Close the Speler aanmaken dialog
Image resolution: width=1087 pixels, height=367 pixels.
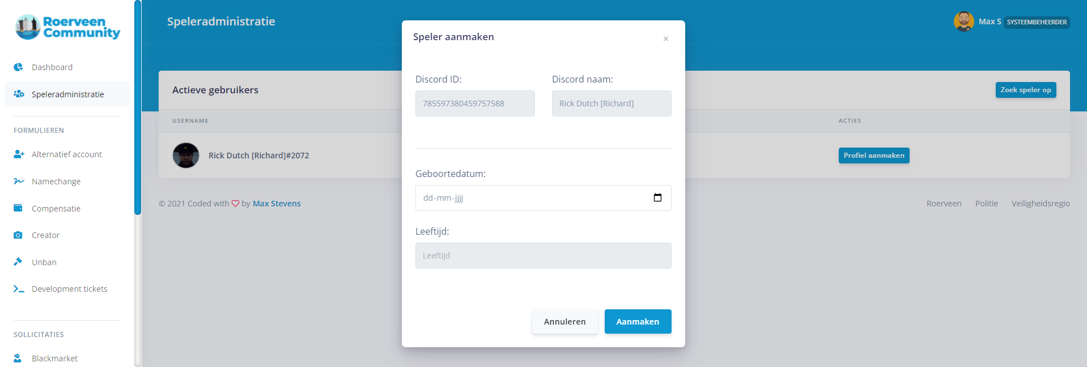[666, 38]
